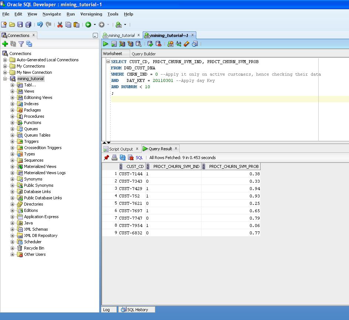Add a new connection with green plus
The image size is (349, 320).
tap(5, 44)
